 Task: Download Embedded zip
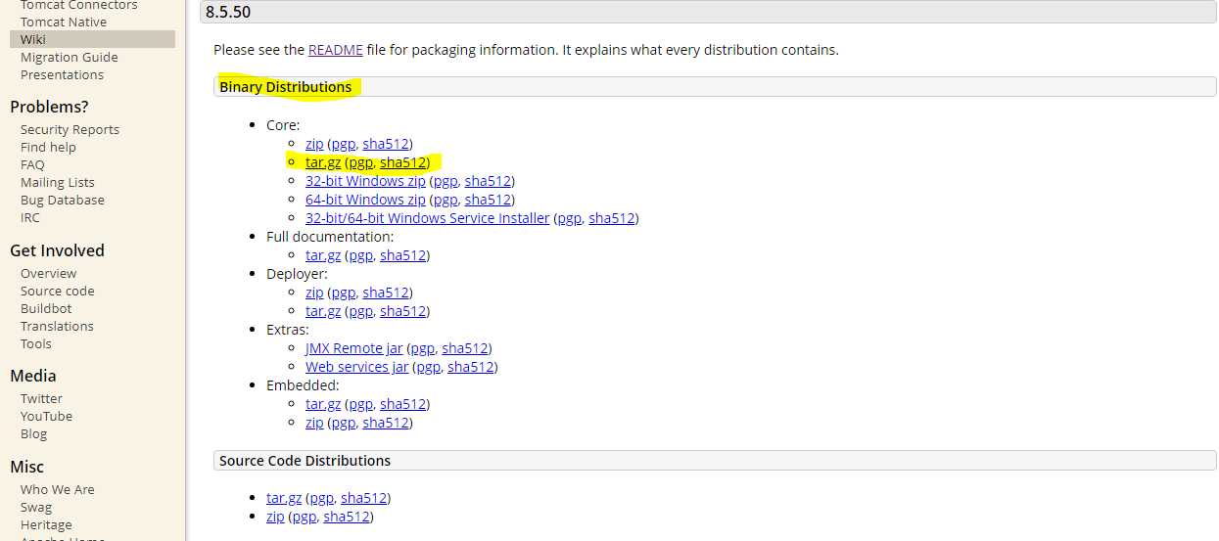click(x=314, y=423)
